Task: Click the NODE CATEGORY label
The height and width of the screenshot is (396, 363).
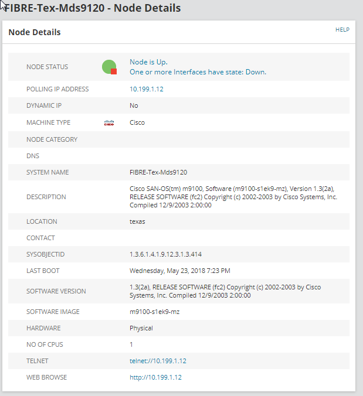Action: click(52, 139)
